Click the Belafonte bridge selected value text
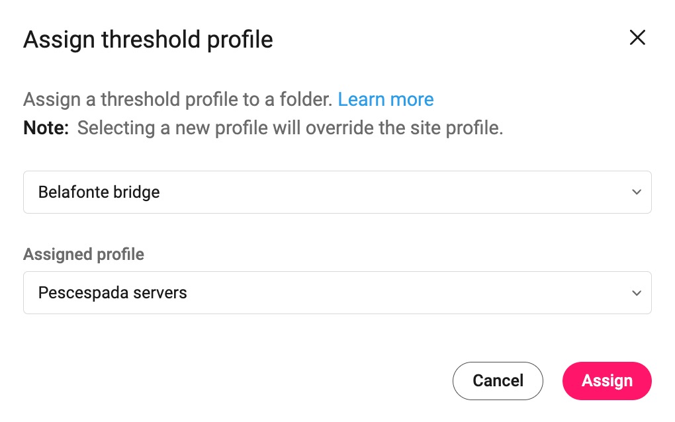This screenshot has height=422, width=675. pyautogui.click(x=99, y=192)
